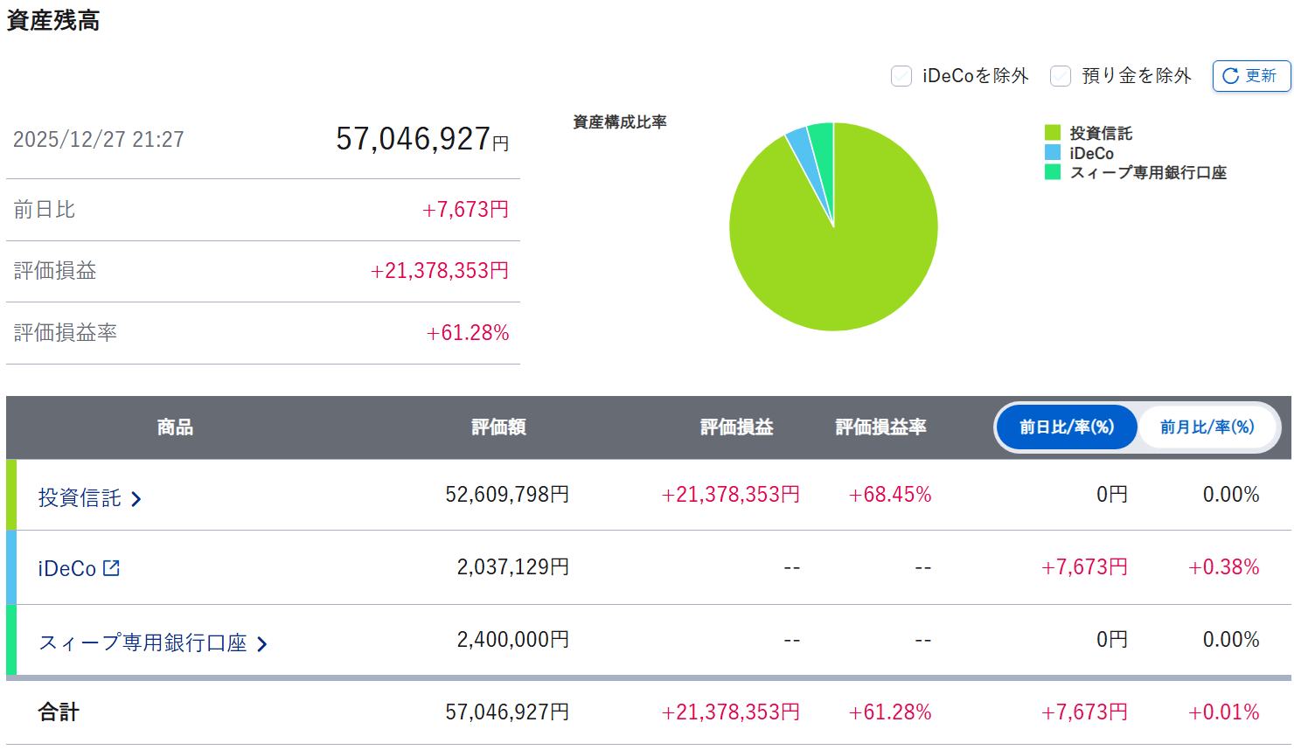Click chevron arrow beside スィープ専用銀行口座
This screenshot has width=1294, height=750.
(261, 644)
